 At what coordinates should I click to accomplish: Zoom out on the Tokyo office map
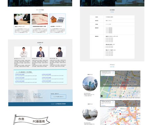pyautogui.click(x=139, y=96)
